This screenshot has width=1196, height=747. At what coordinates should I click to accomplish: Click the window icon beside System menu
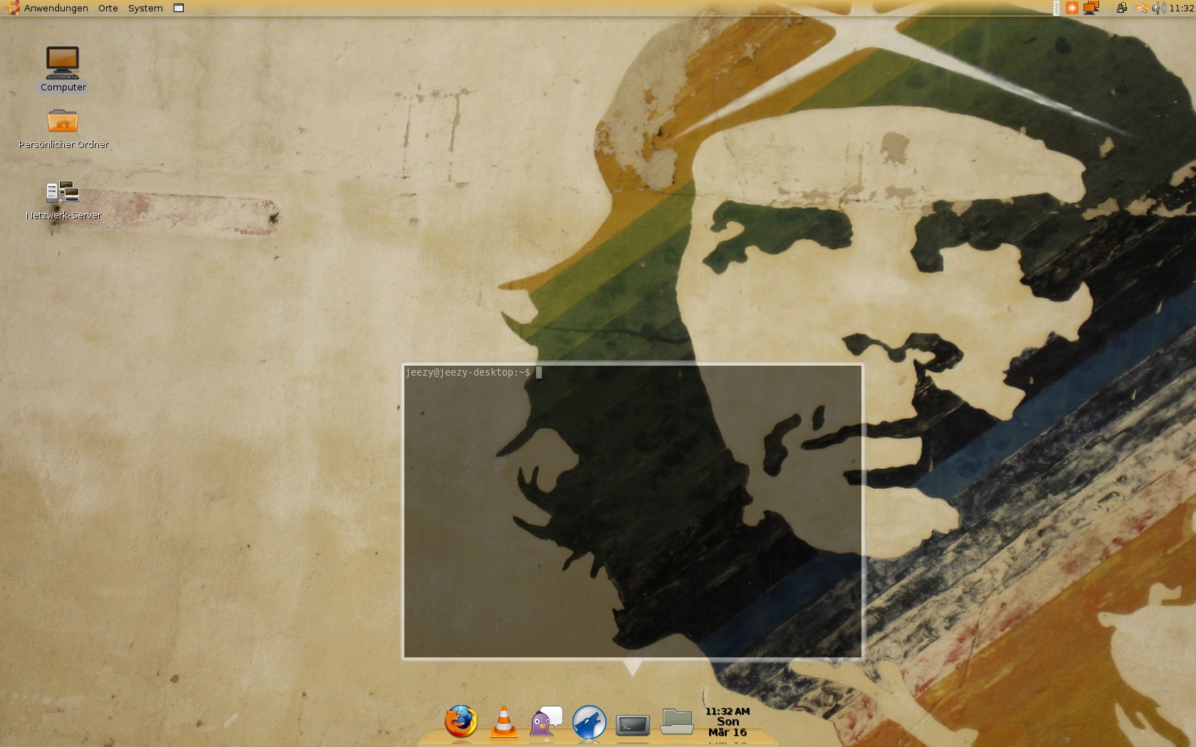tap(179, 8)
